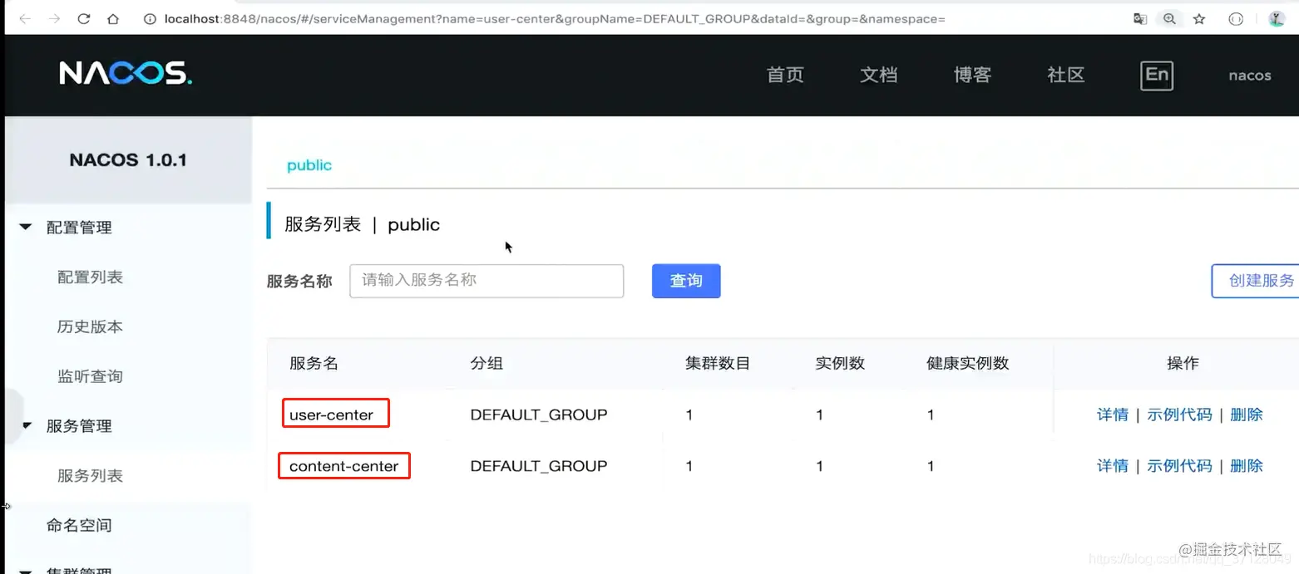
Task: Open 详情 for content-center
Action: (1113, 466)
